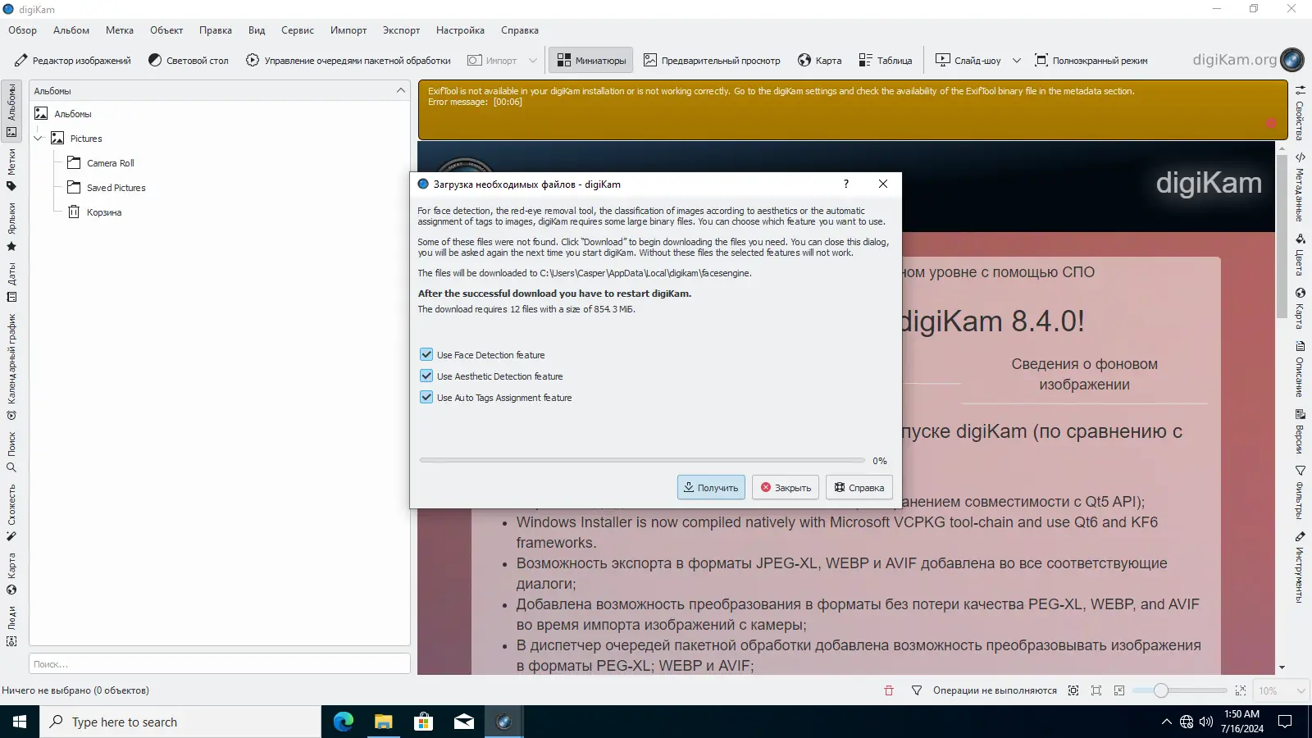This screenshot has height=738, width=1312.
Task: Uncheck Use Aesthetic Detection feature
Action: 426,376
